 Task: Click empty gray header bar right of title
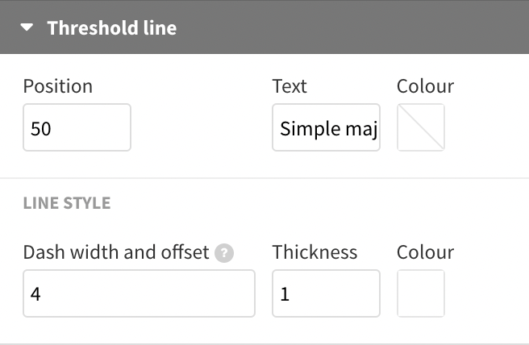pos(351,27)
